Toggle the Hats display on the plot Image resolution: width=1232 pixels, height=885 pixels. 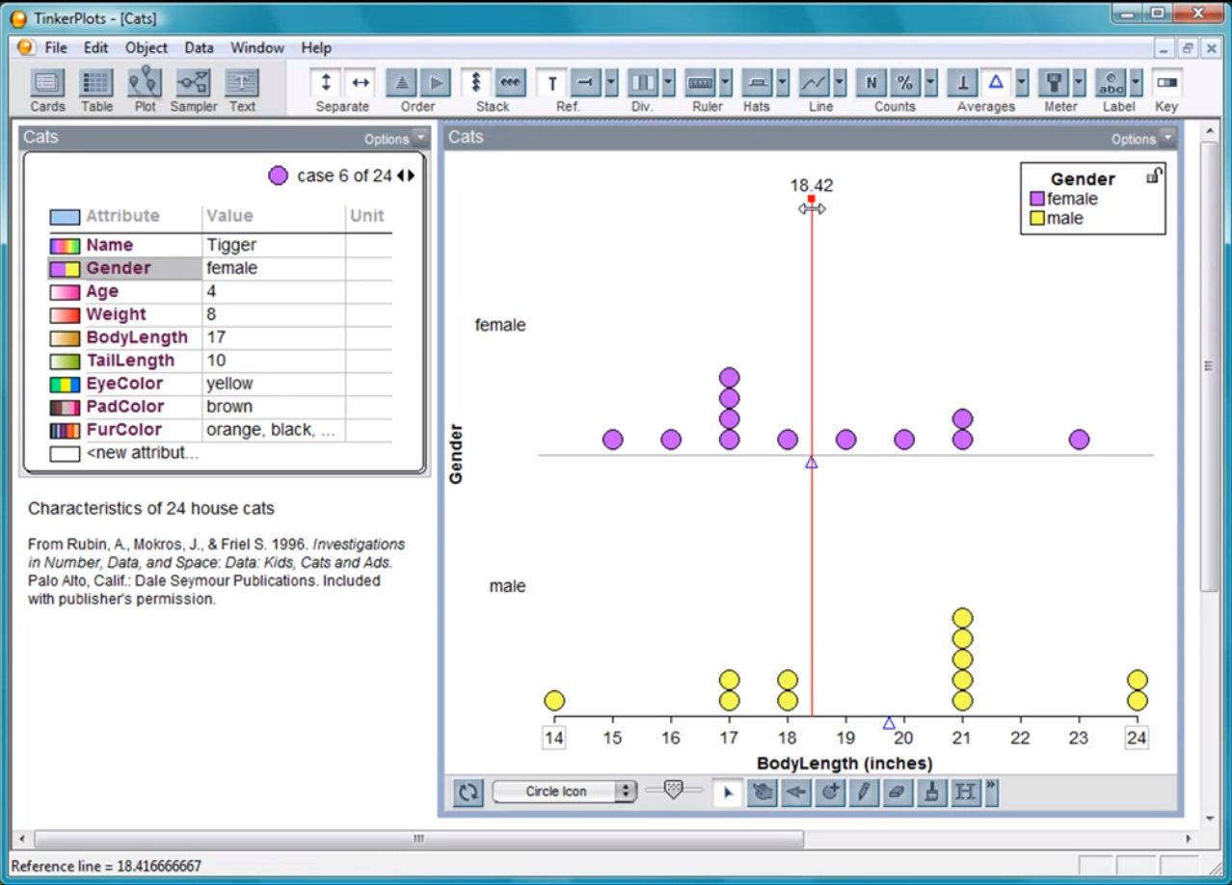[x=758, y=84]
